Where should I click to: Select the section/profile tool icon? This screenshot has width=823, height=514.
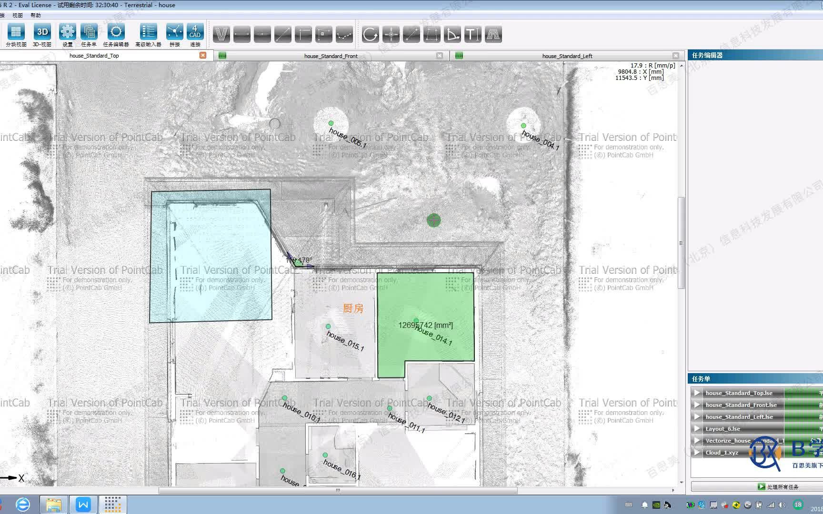tap(493, 34)
